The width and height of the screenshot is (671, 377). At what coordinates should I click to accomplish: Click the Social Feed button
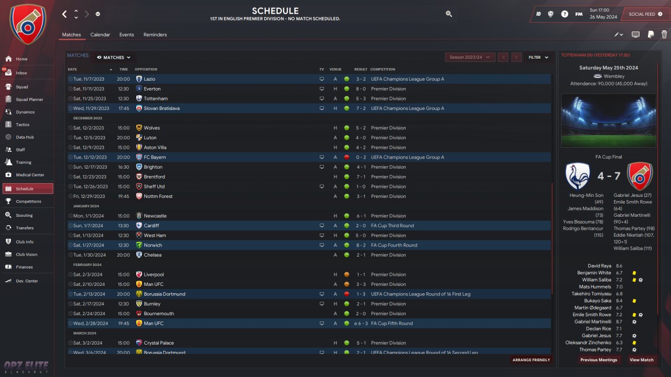tap(646, 14)
